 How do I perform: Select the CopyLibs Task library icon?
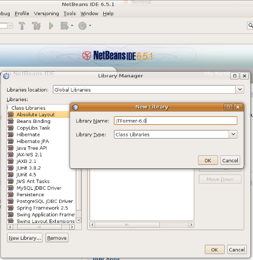click(x=11, y=128)
